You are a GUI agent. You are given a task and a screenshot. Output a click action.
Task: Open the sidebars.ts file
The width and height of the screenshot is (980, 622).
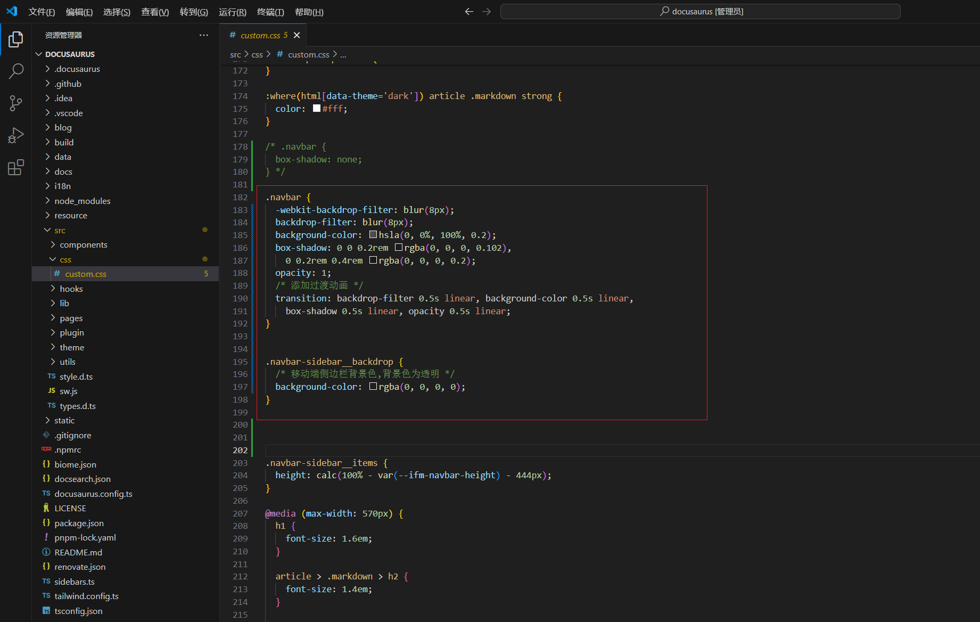(x=74, y=582)
